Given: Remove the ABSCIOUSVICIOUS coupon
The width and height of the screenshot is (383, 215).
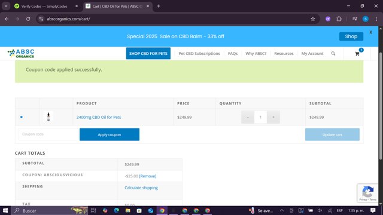Looking at the screenshot, I should 148,176.
